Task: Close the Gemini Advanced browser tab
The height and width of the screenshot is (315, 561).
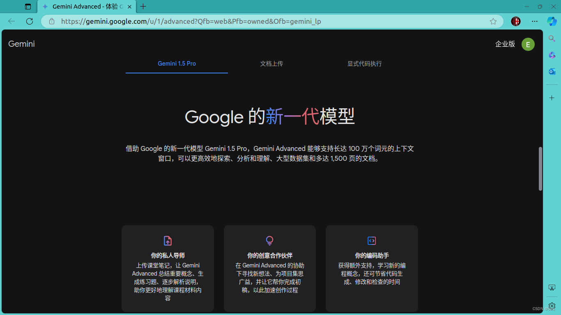Action: coord(129,7)
